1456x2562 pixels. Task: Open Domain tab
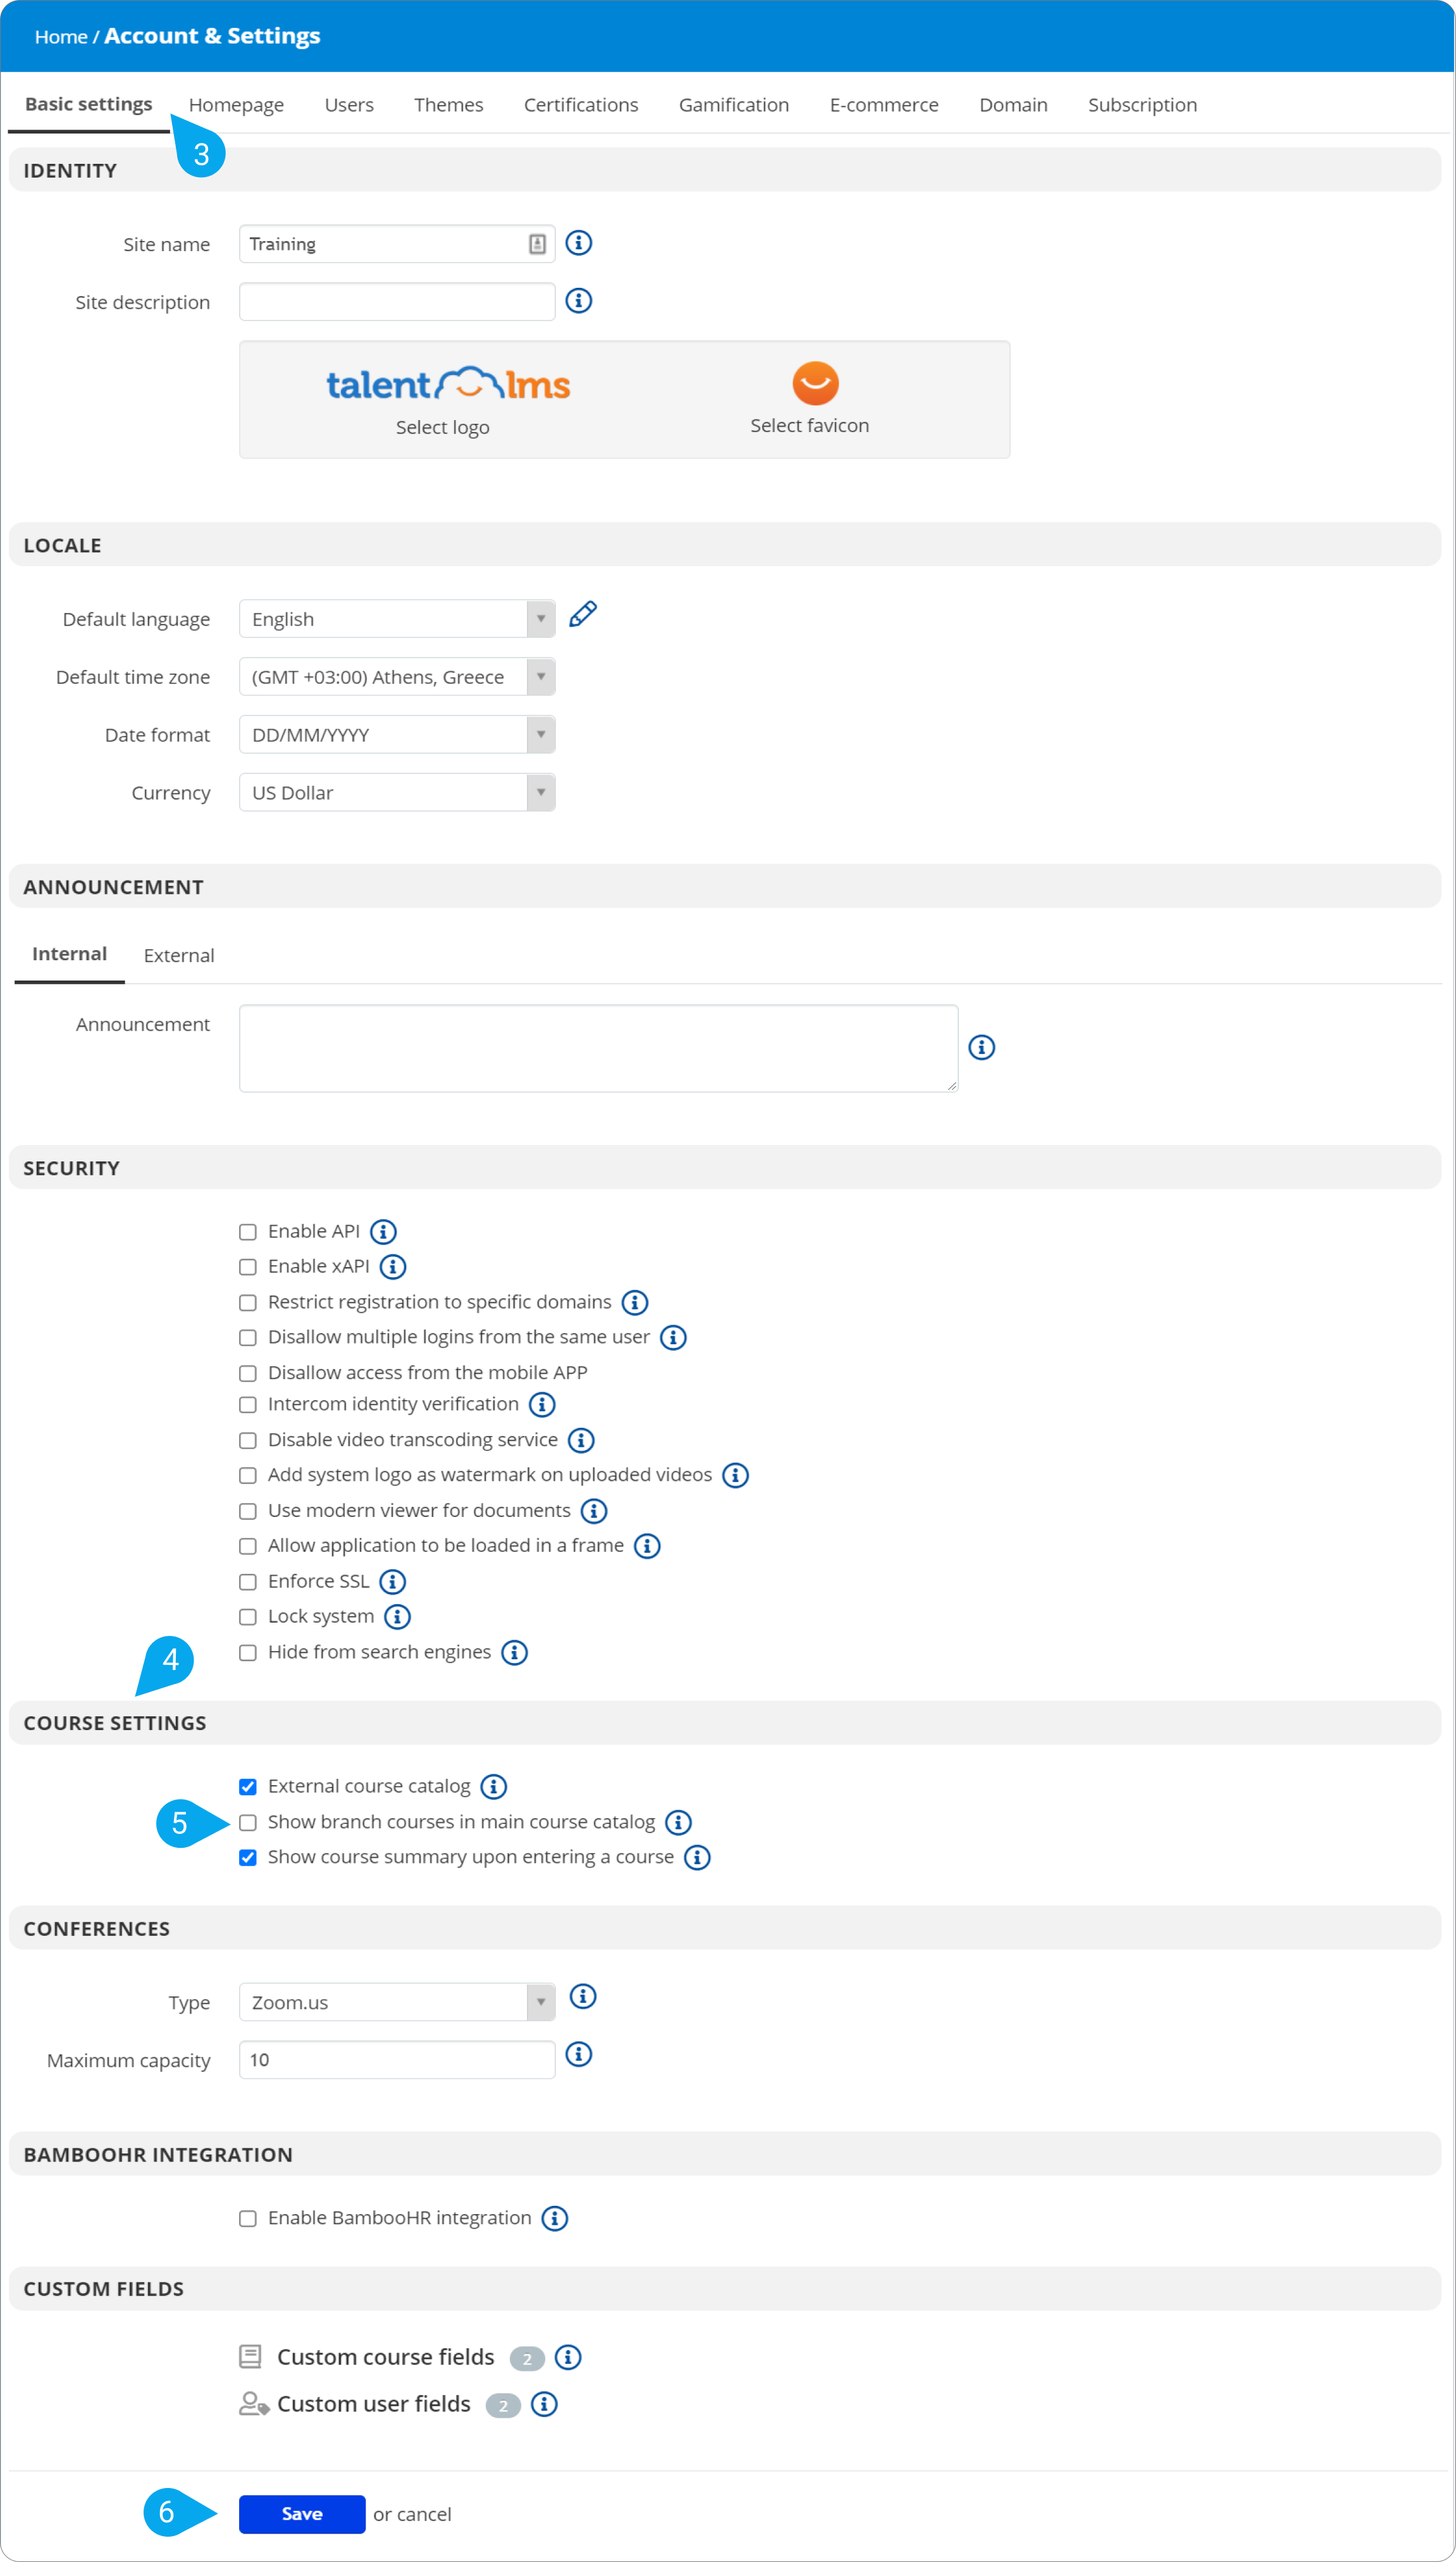click(1013, 105)
